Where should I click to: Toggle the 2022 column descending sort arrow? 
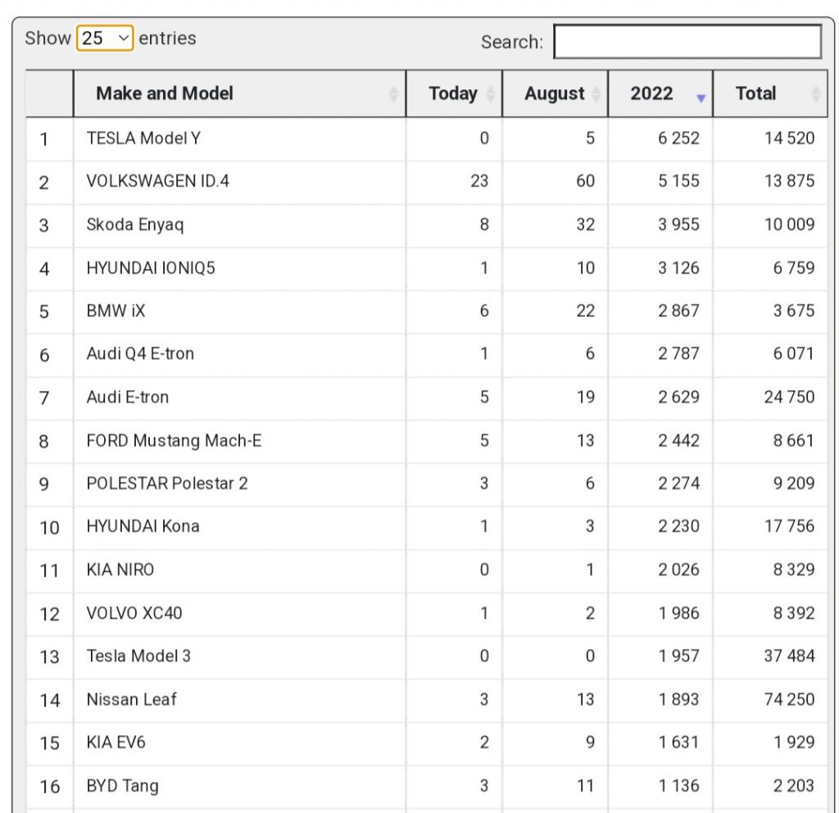(701, 98)
